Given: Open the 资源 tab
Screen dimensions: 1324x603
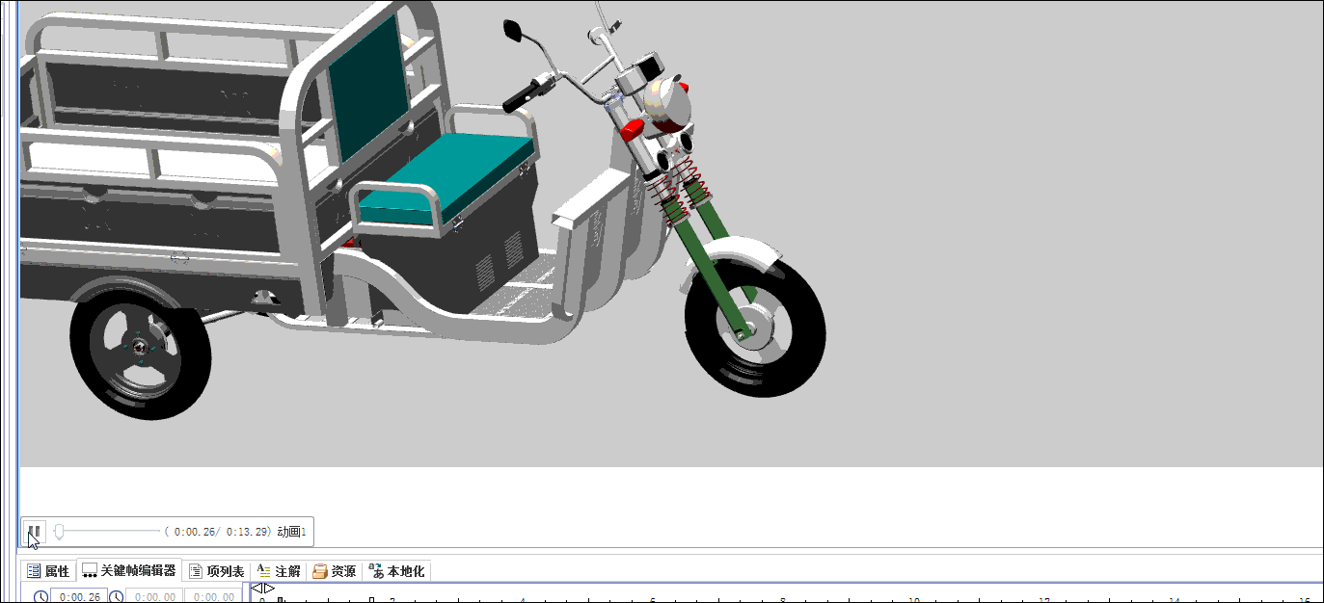Looking at the screenshot, I should click(x=334, y=571).
